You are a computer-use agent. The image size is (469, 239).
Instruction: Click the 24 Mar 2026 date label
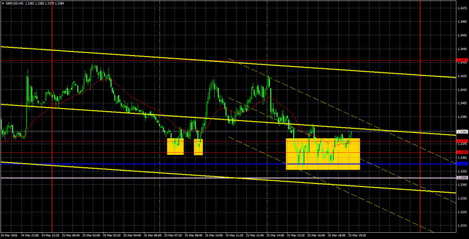[11, 235]
